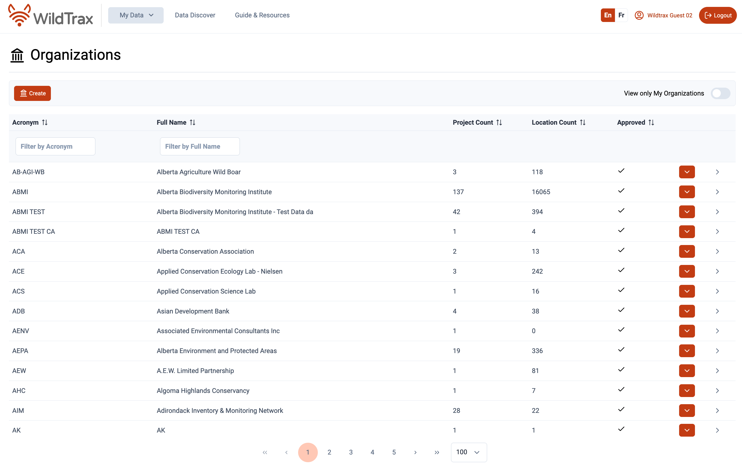742x466 pixels.
Task: Click the Wildtrax Guest 02 user icon
Action: coord(639,15)
